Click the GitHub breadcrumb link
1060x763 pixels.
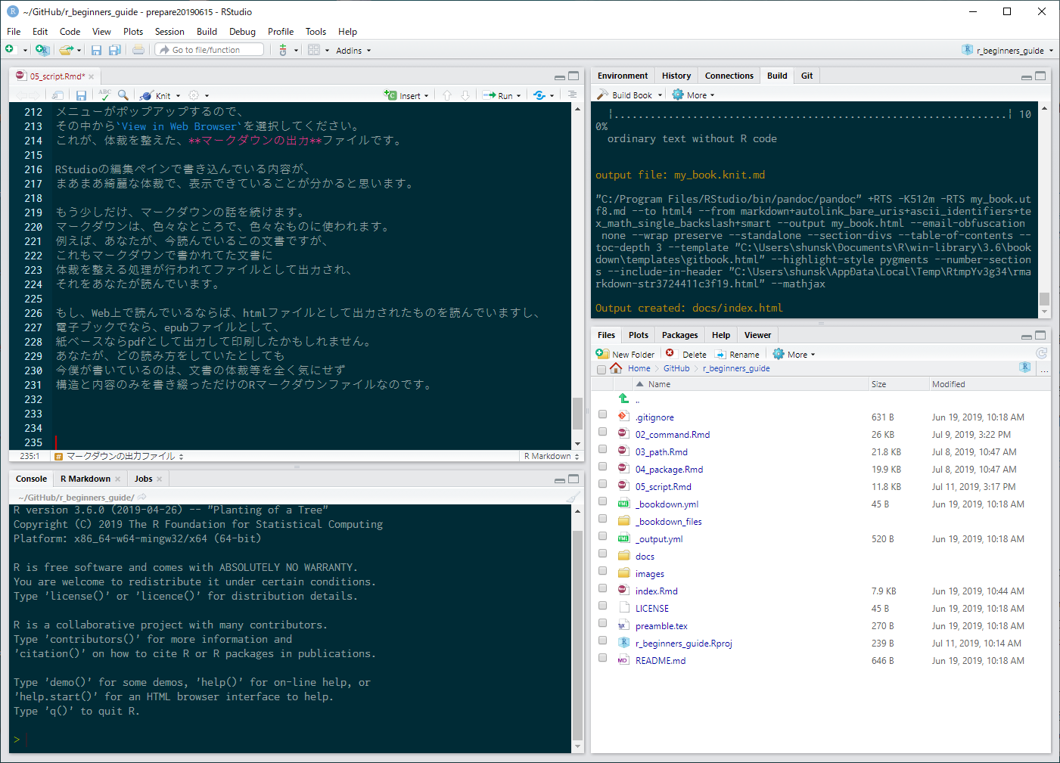point(676,368)
